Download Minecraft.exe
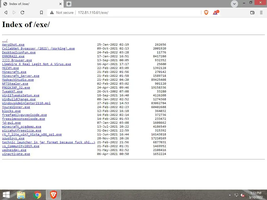 point(14,72)
